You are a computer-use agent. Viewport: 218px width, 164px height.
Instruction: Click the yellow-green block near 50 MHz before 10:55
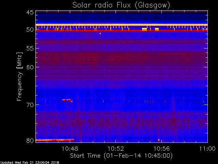coord(144,29)
